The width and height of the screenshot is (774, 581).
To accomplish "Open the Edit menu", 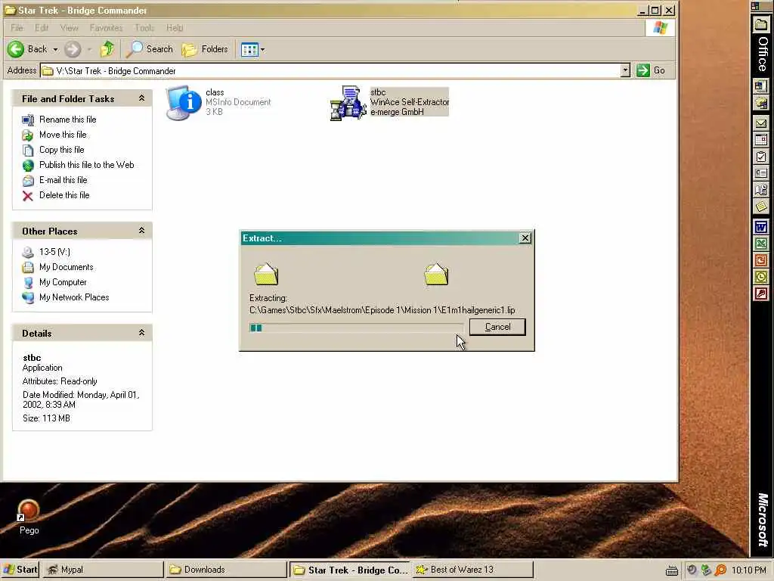I will point(42,28).
